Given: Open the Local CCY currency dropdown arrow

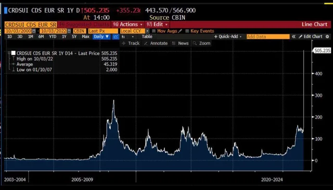Looking at the screenshot, I should click(147, 31).
